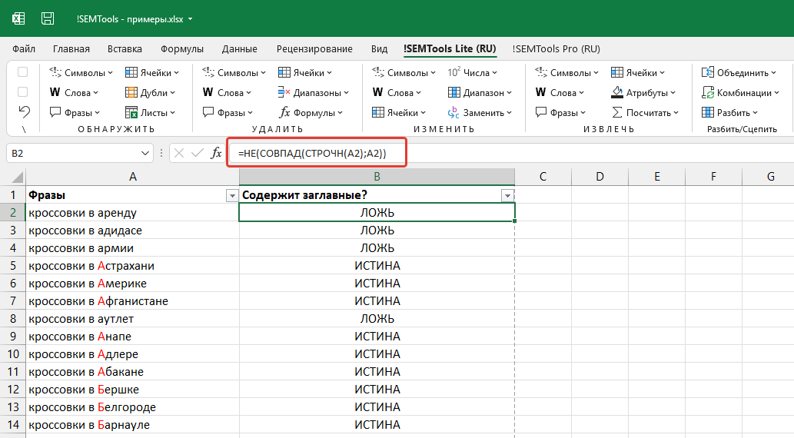Select cell 'кроссовки в Астрахани'
This screenshot has width=794, height=438.
(x=132, y=266)
